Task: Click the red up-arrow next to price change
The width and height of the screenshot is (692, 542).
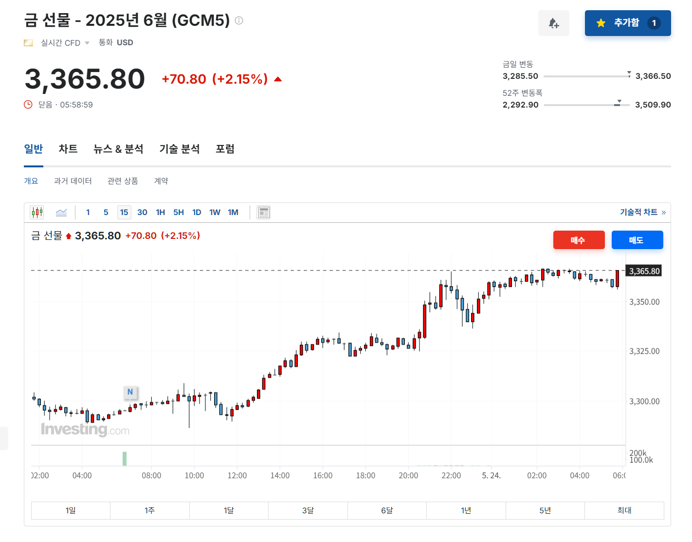Action: 278,78
